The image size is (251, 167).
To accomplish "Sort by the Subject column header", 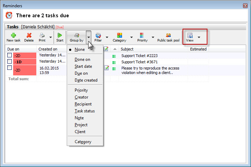I will (153, 49).
